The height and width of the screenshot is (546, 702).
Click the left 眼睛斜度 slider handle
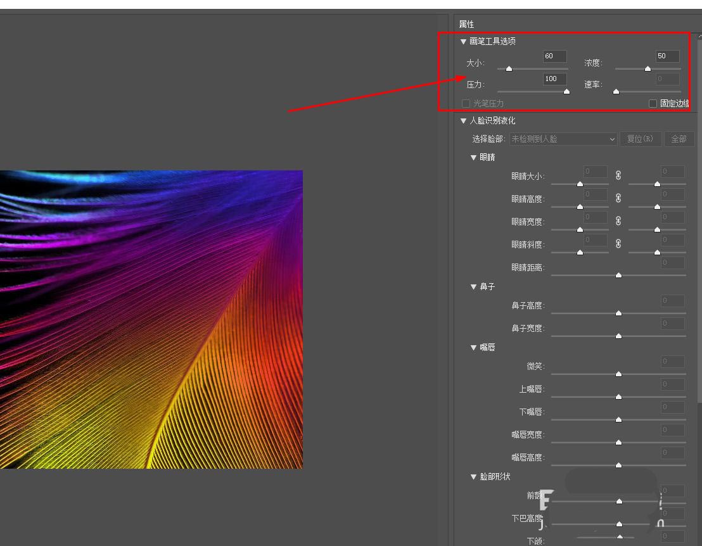[x=580, y=252]
